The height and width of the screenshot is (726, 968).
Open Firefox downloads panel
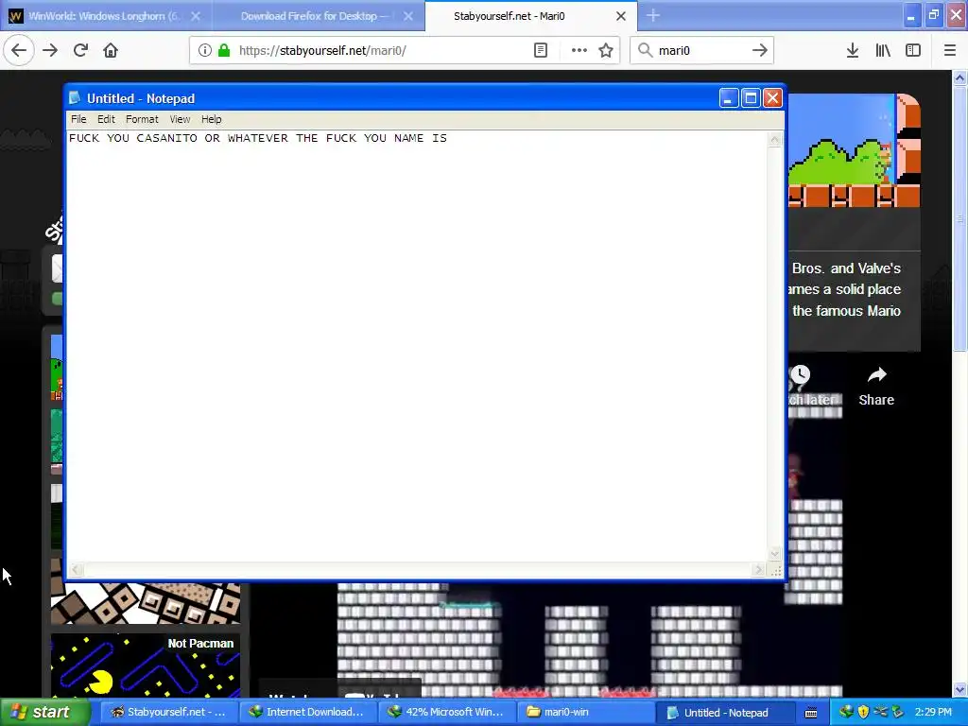point(853,50)
